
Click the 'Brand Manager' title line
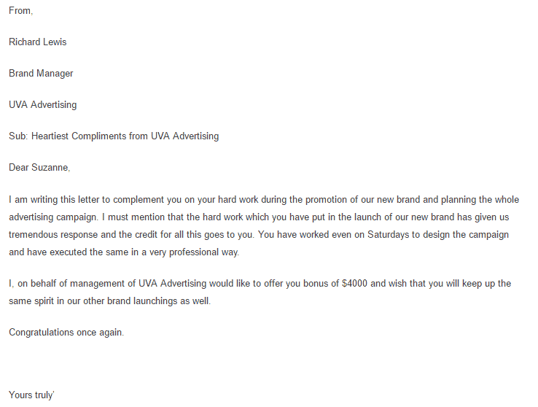click(x=41, y=74)
